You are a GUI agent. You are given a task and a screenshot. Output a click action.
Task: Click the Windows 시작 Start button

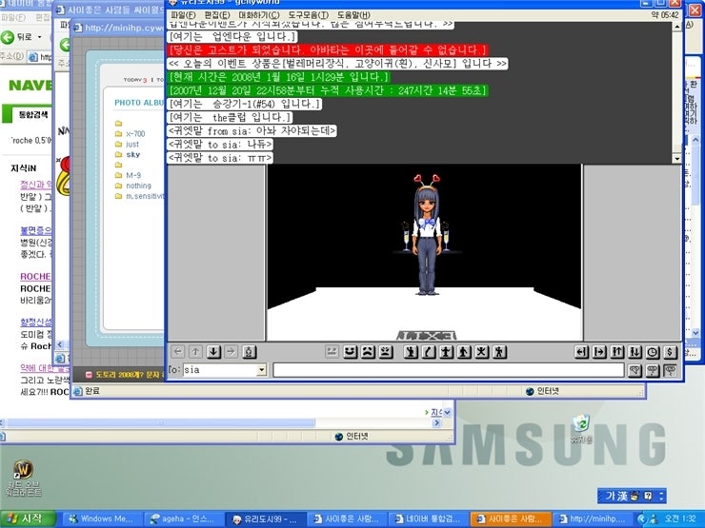click(26, 519)
